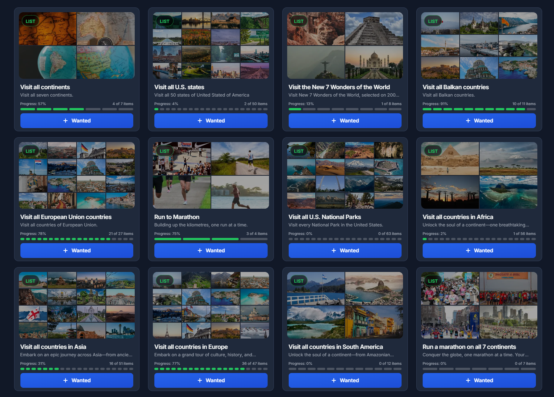This screenshot has width=554, height=397.
Task: Click Wanted for Visit all Balkan countries
Action: click(479, 121)
